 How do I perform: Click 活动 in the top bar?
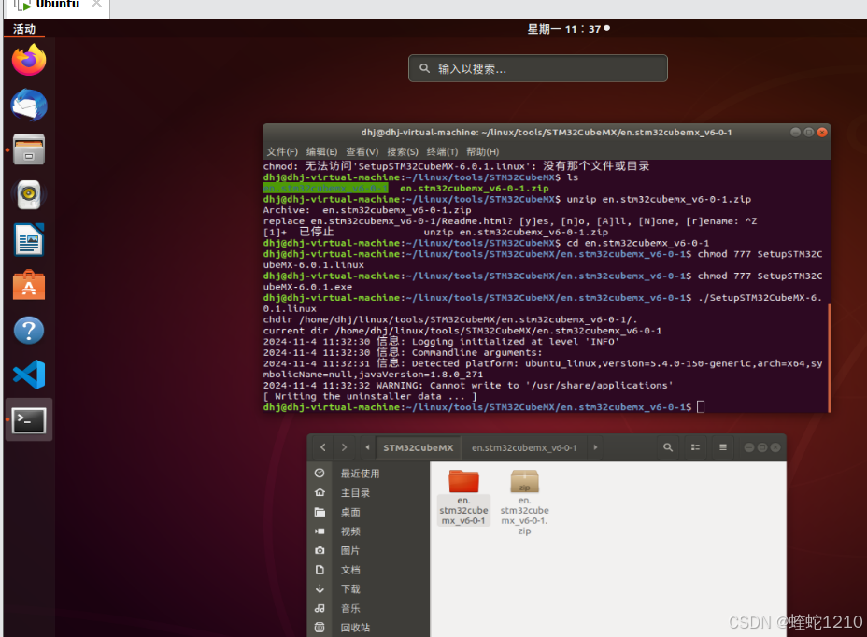(23, 28)
